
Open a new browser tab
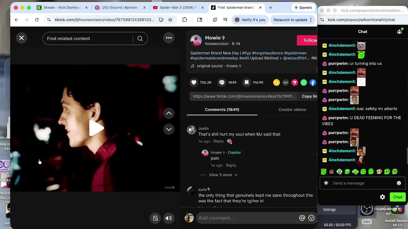(271, 7)
